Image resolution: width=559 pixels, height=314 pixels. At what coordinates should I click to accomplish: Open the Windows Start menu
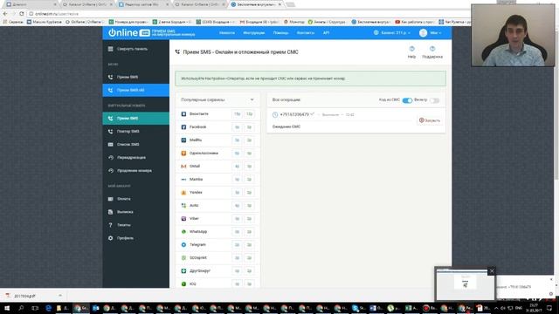pyautogui.click(x=6, y=308)
